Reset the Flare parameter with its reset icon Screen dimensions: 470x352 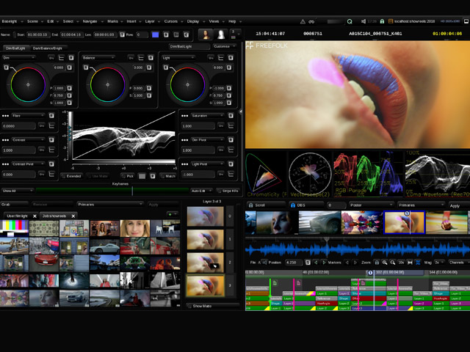tap(51, 116)
